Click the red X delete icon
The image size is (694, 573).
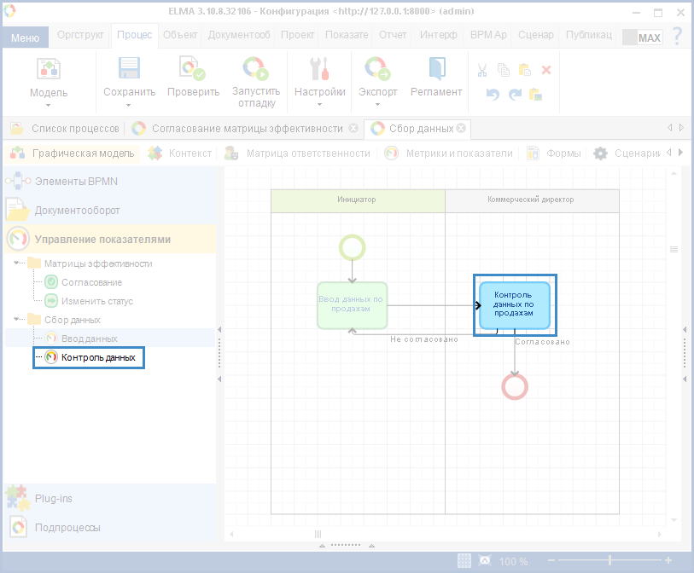546,70
